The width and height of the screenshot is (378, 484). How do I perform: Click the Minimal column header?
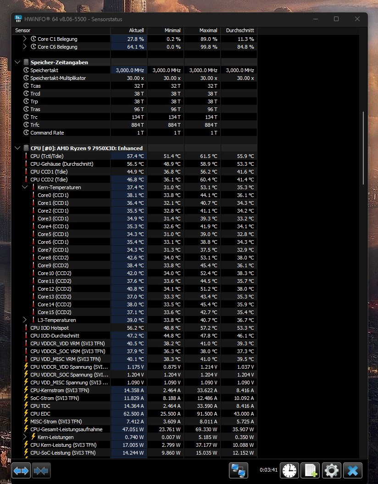coord(166,30)
